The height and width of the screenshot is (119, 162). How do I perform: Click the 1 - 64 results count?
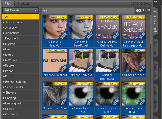[146, 11]
